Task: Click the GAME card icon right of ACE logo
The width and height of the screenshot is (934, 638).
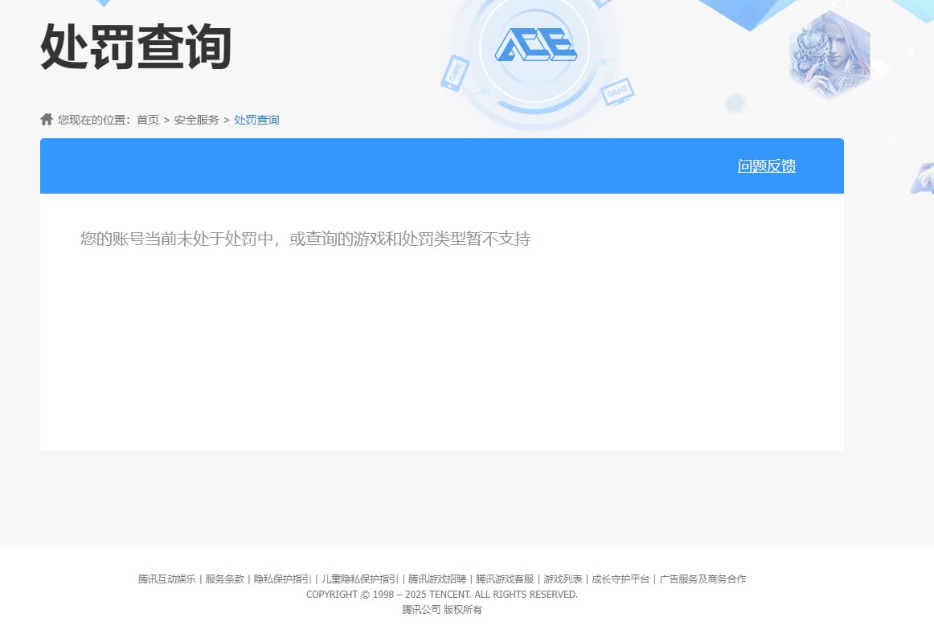Action: tap(617, 92)
